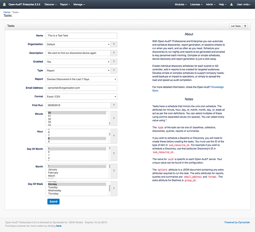Select hour 6 in Hour list
This screenshot has height=232, width=255.
click(x=77, y=132)
